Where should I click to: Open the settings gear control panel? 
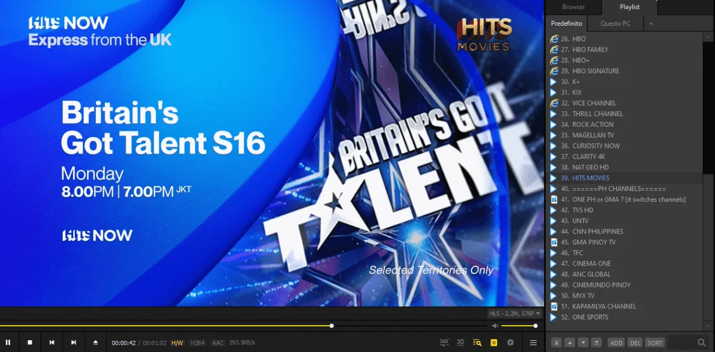[x=510, y=343]
